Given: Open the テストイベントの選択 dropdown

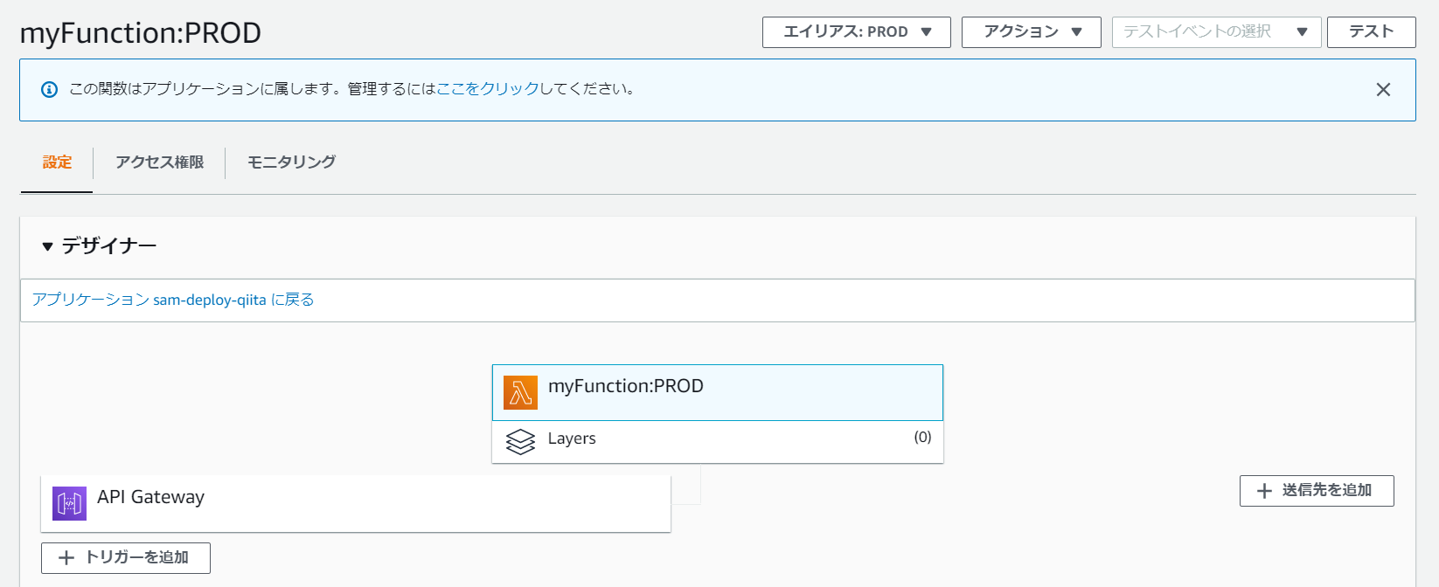Looking at the screenshot, I should pos(1215,32).
